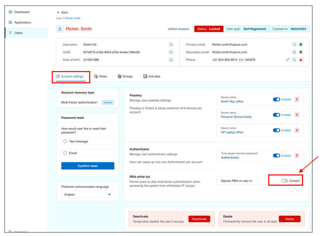Open Users in the sidebar
The width and height of the screenshot is (320, 236).
click(x=18, y=33)
